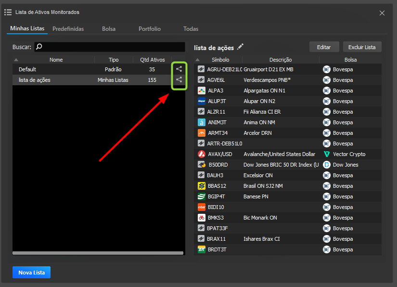
Task: Toggle sort arrow left of Símbolo header
Action: click(x=197, y=60)
